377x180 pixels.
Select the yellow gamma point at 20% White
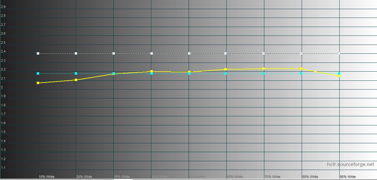[76, 80]
